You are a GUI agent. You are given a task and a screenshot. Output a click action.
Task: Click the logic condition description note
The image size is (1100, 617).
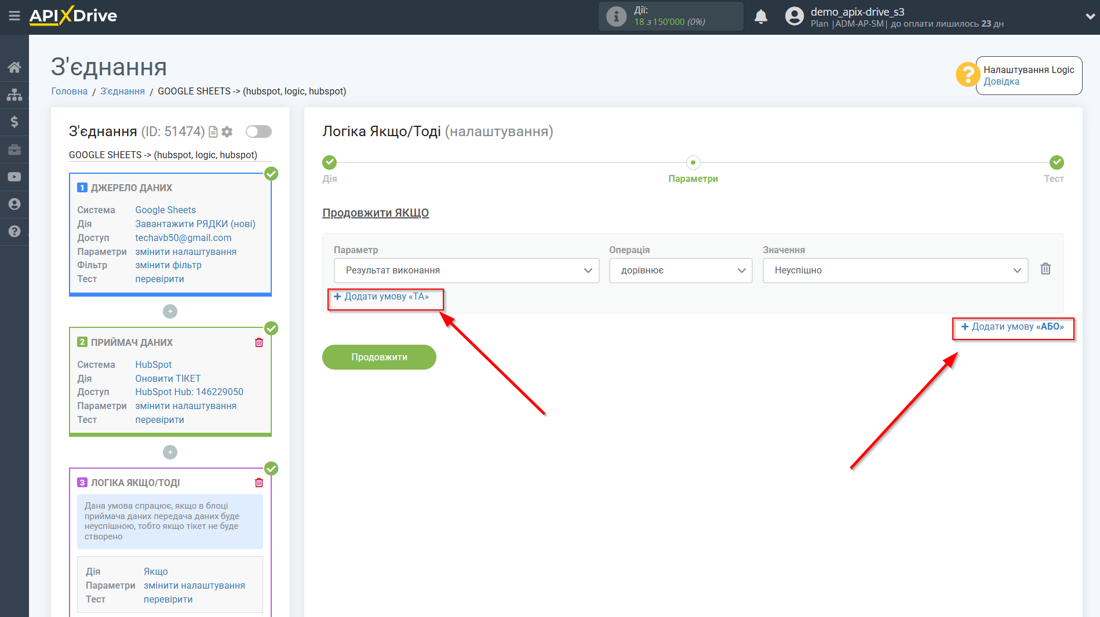point(170,521)
